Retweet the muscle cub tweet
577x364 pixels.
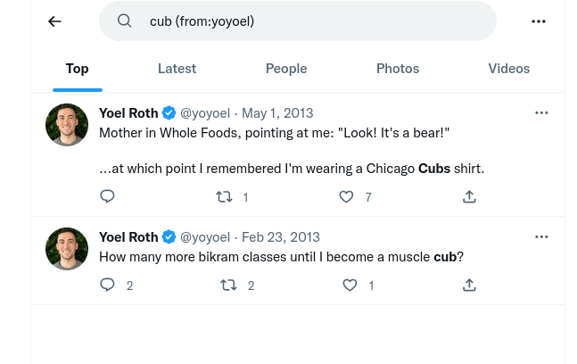[x=228, y=285]
